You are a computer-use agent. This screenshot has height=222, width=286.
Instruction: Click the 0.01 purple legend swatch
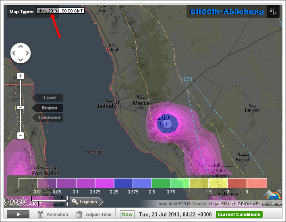tap(47, 183)
